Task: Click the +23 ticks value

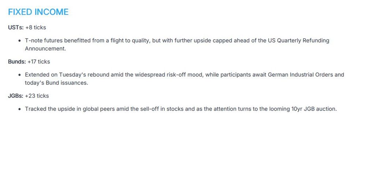Action: (x=37, y=96)
